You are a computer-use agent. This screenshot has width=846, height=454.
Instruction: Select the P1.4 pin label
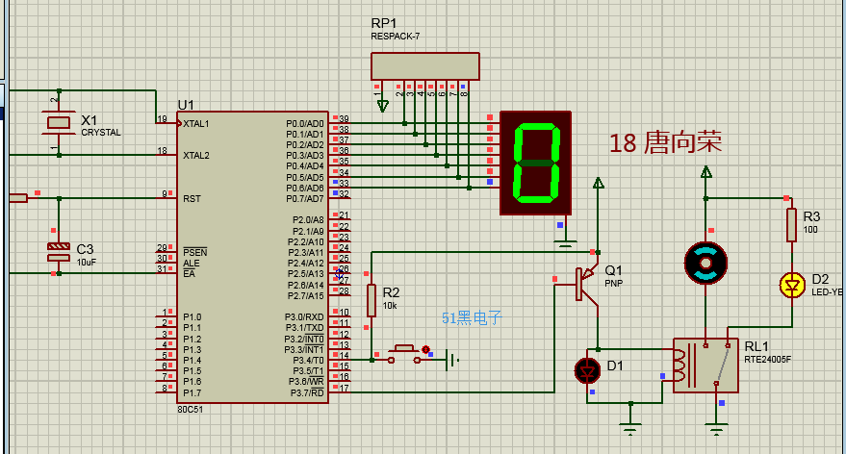tap(192, 360)
